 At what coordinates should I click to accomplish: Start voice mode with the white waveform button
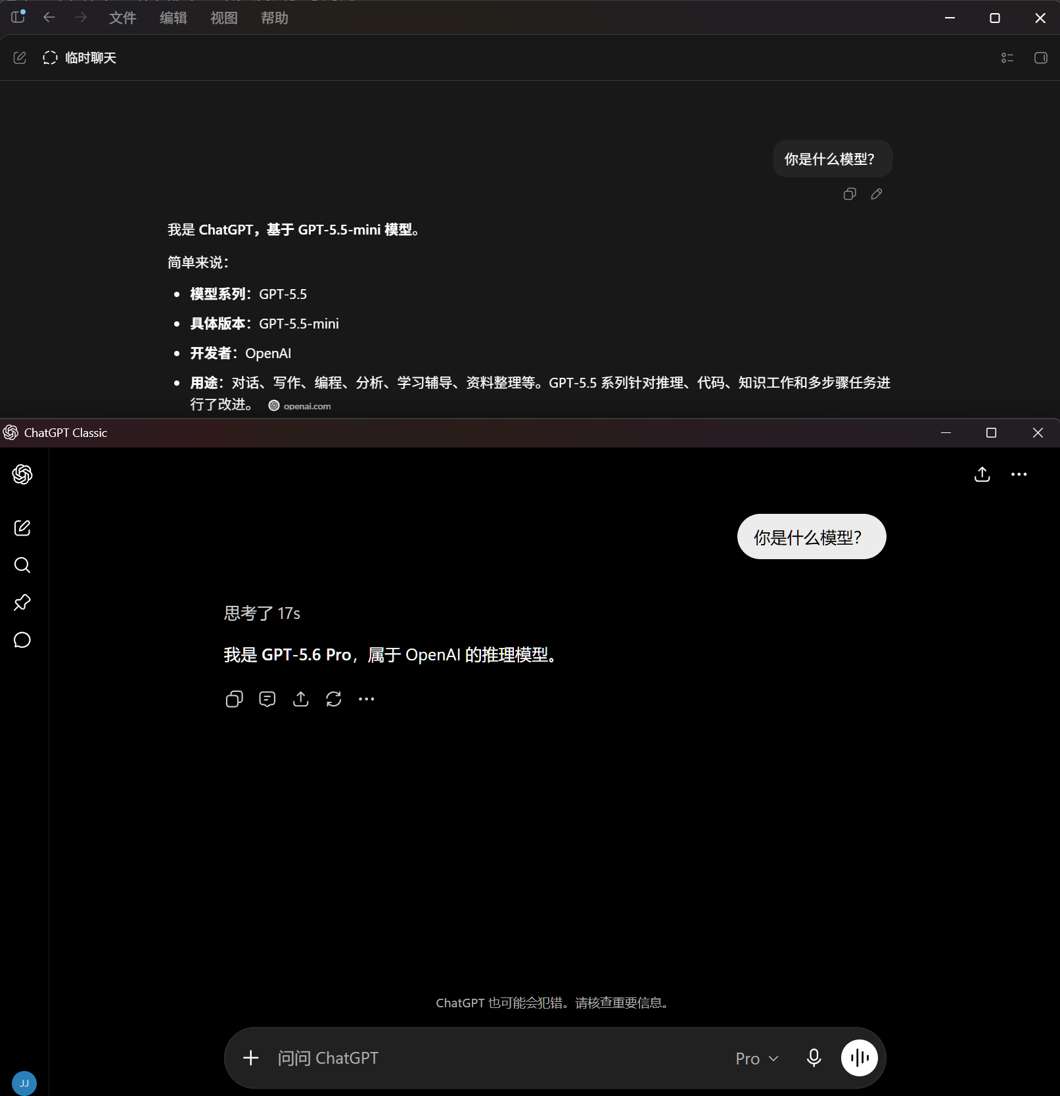(x=860, y=1058)
